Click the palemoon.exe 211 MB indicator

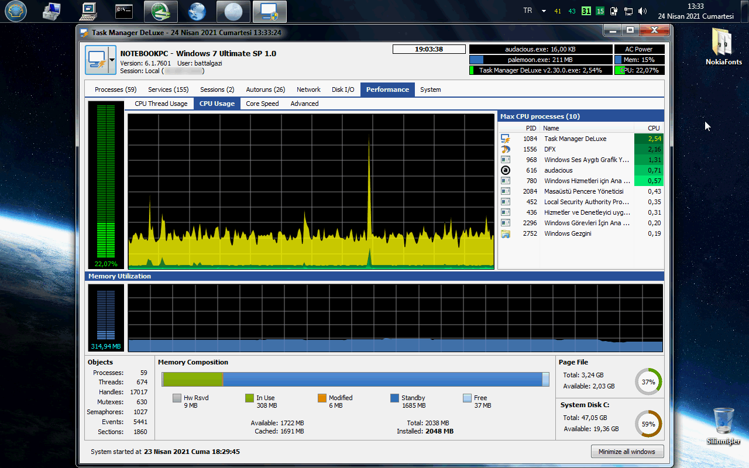coord(540,60)
